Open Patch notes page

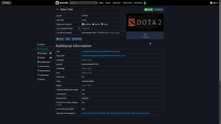tap(127, 3)
